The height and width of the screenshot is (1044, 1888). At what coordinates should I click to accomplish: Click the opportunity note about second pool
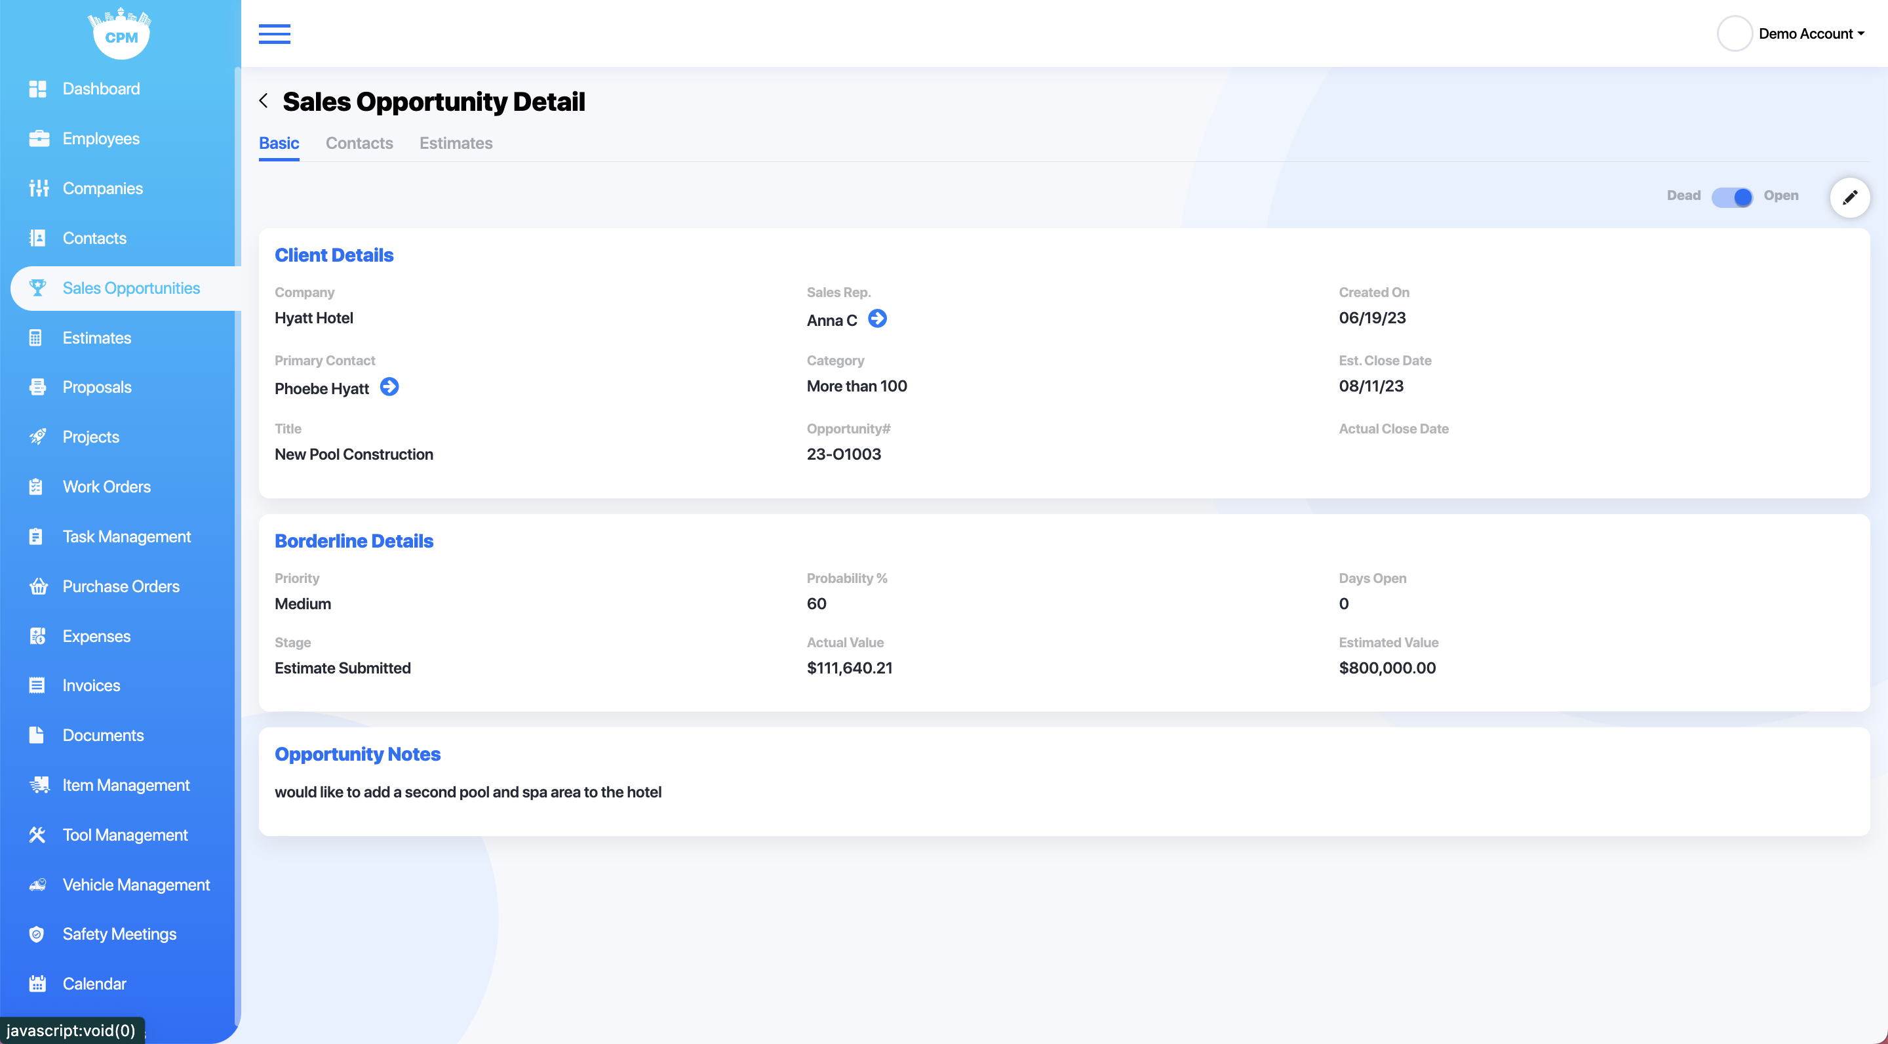point(468,793)
